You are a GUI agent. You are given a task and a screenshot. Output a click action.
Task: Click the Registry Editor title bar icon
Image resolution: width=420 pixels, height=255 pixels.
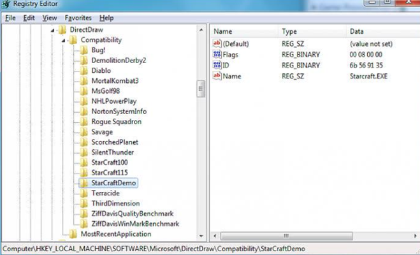tap(6, 4)
